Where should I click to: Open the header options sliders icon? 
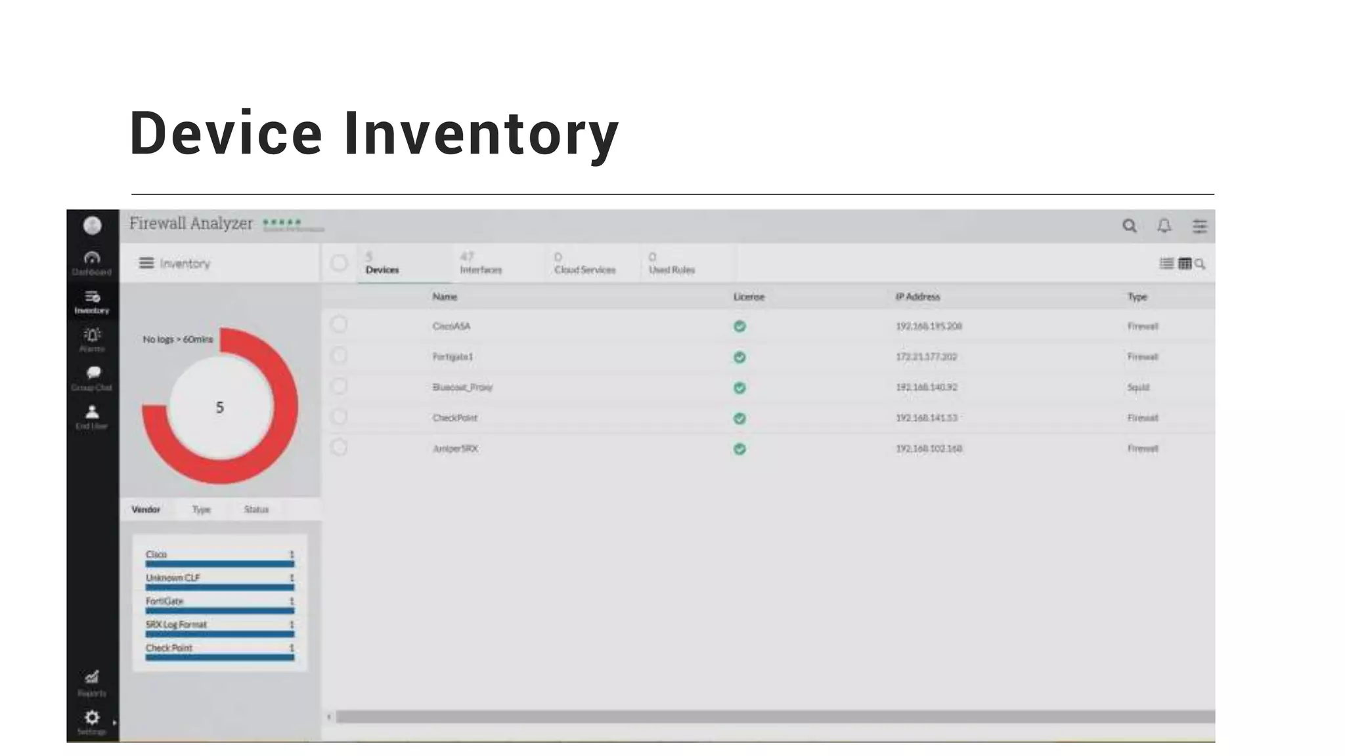pos(1200,226)
